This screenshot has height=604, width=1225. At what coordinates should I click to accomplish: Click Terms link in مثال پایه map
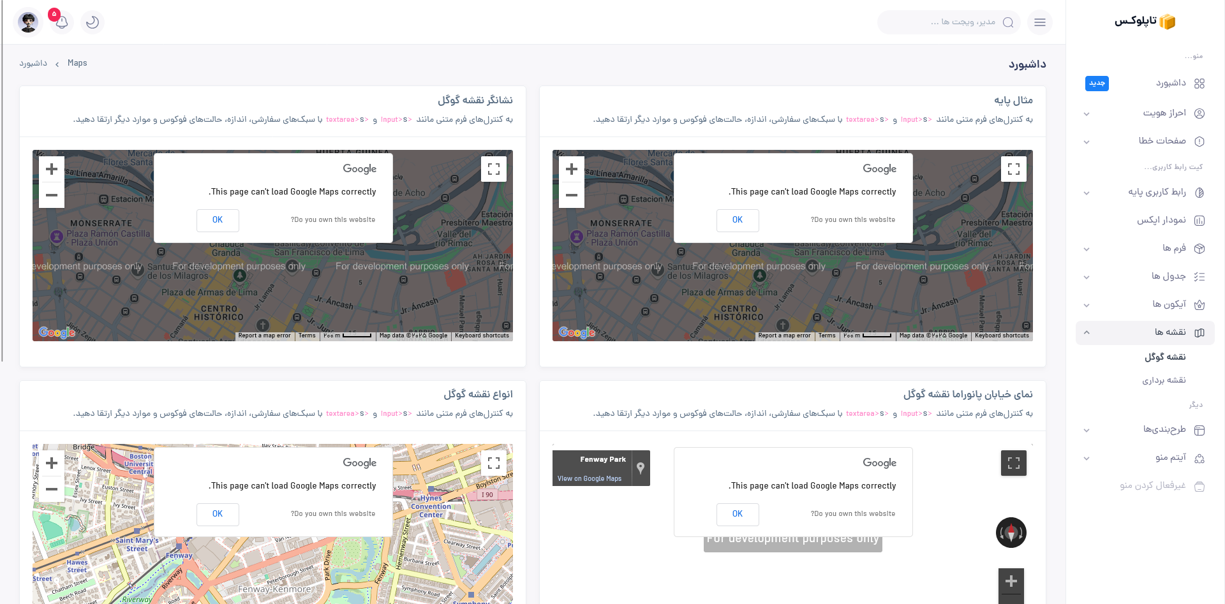(827, 335)
